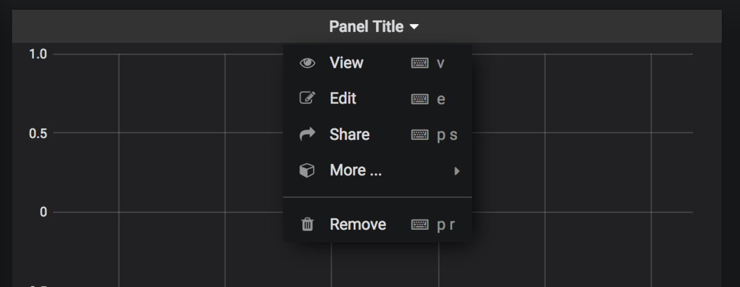Collapse the menu using the Panel Title caret

(x=414, y=27)
